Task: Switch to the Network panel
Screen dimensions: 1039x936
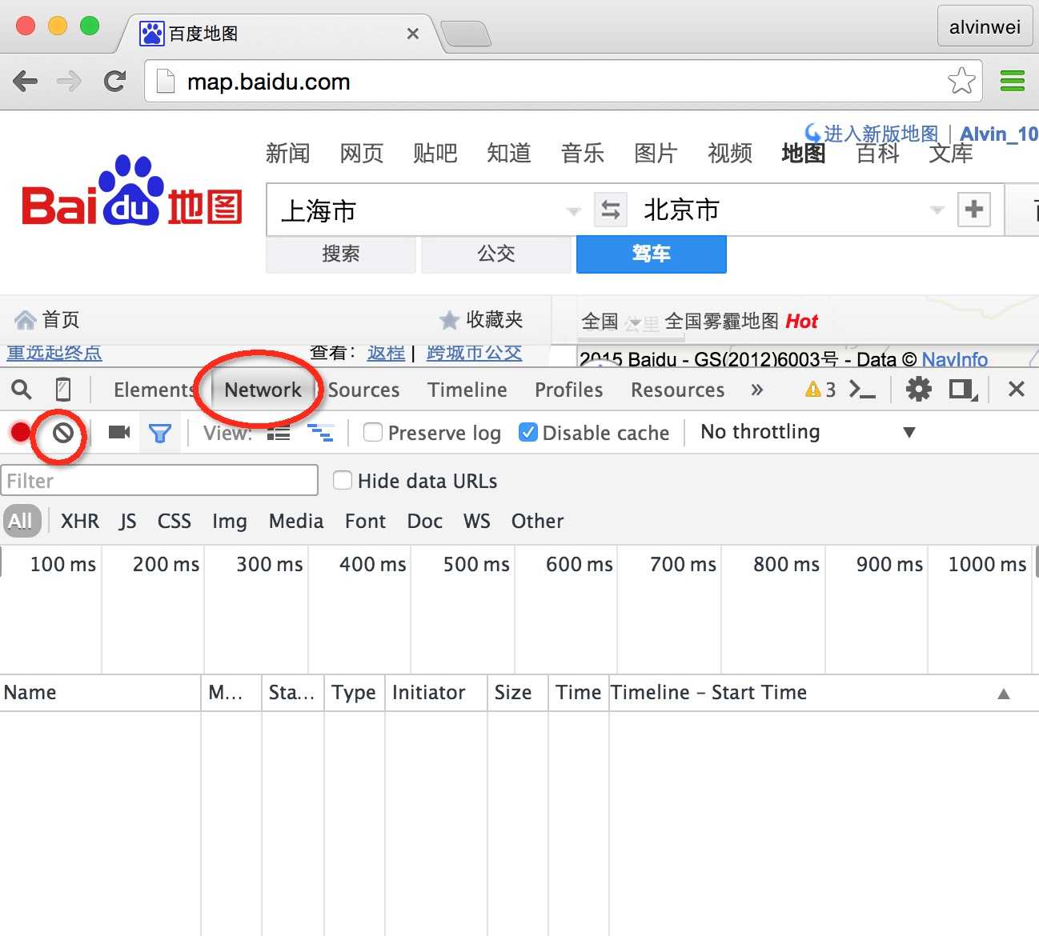Action: 263,390
